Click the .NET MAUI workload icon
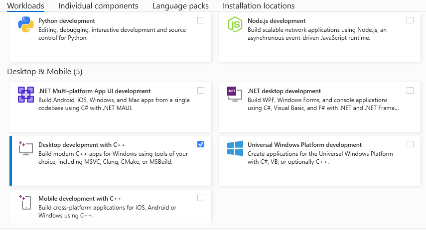 point(25,95)
